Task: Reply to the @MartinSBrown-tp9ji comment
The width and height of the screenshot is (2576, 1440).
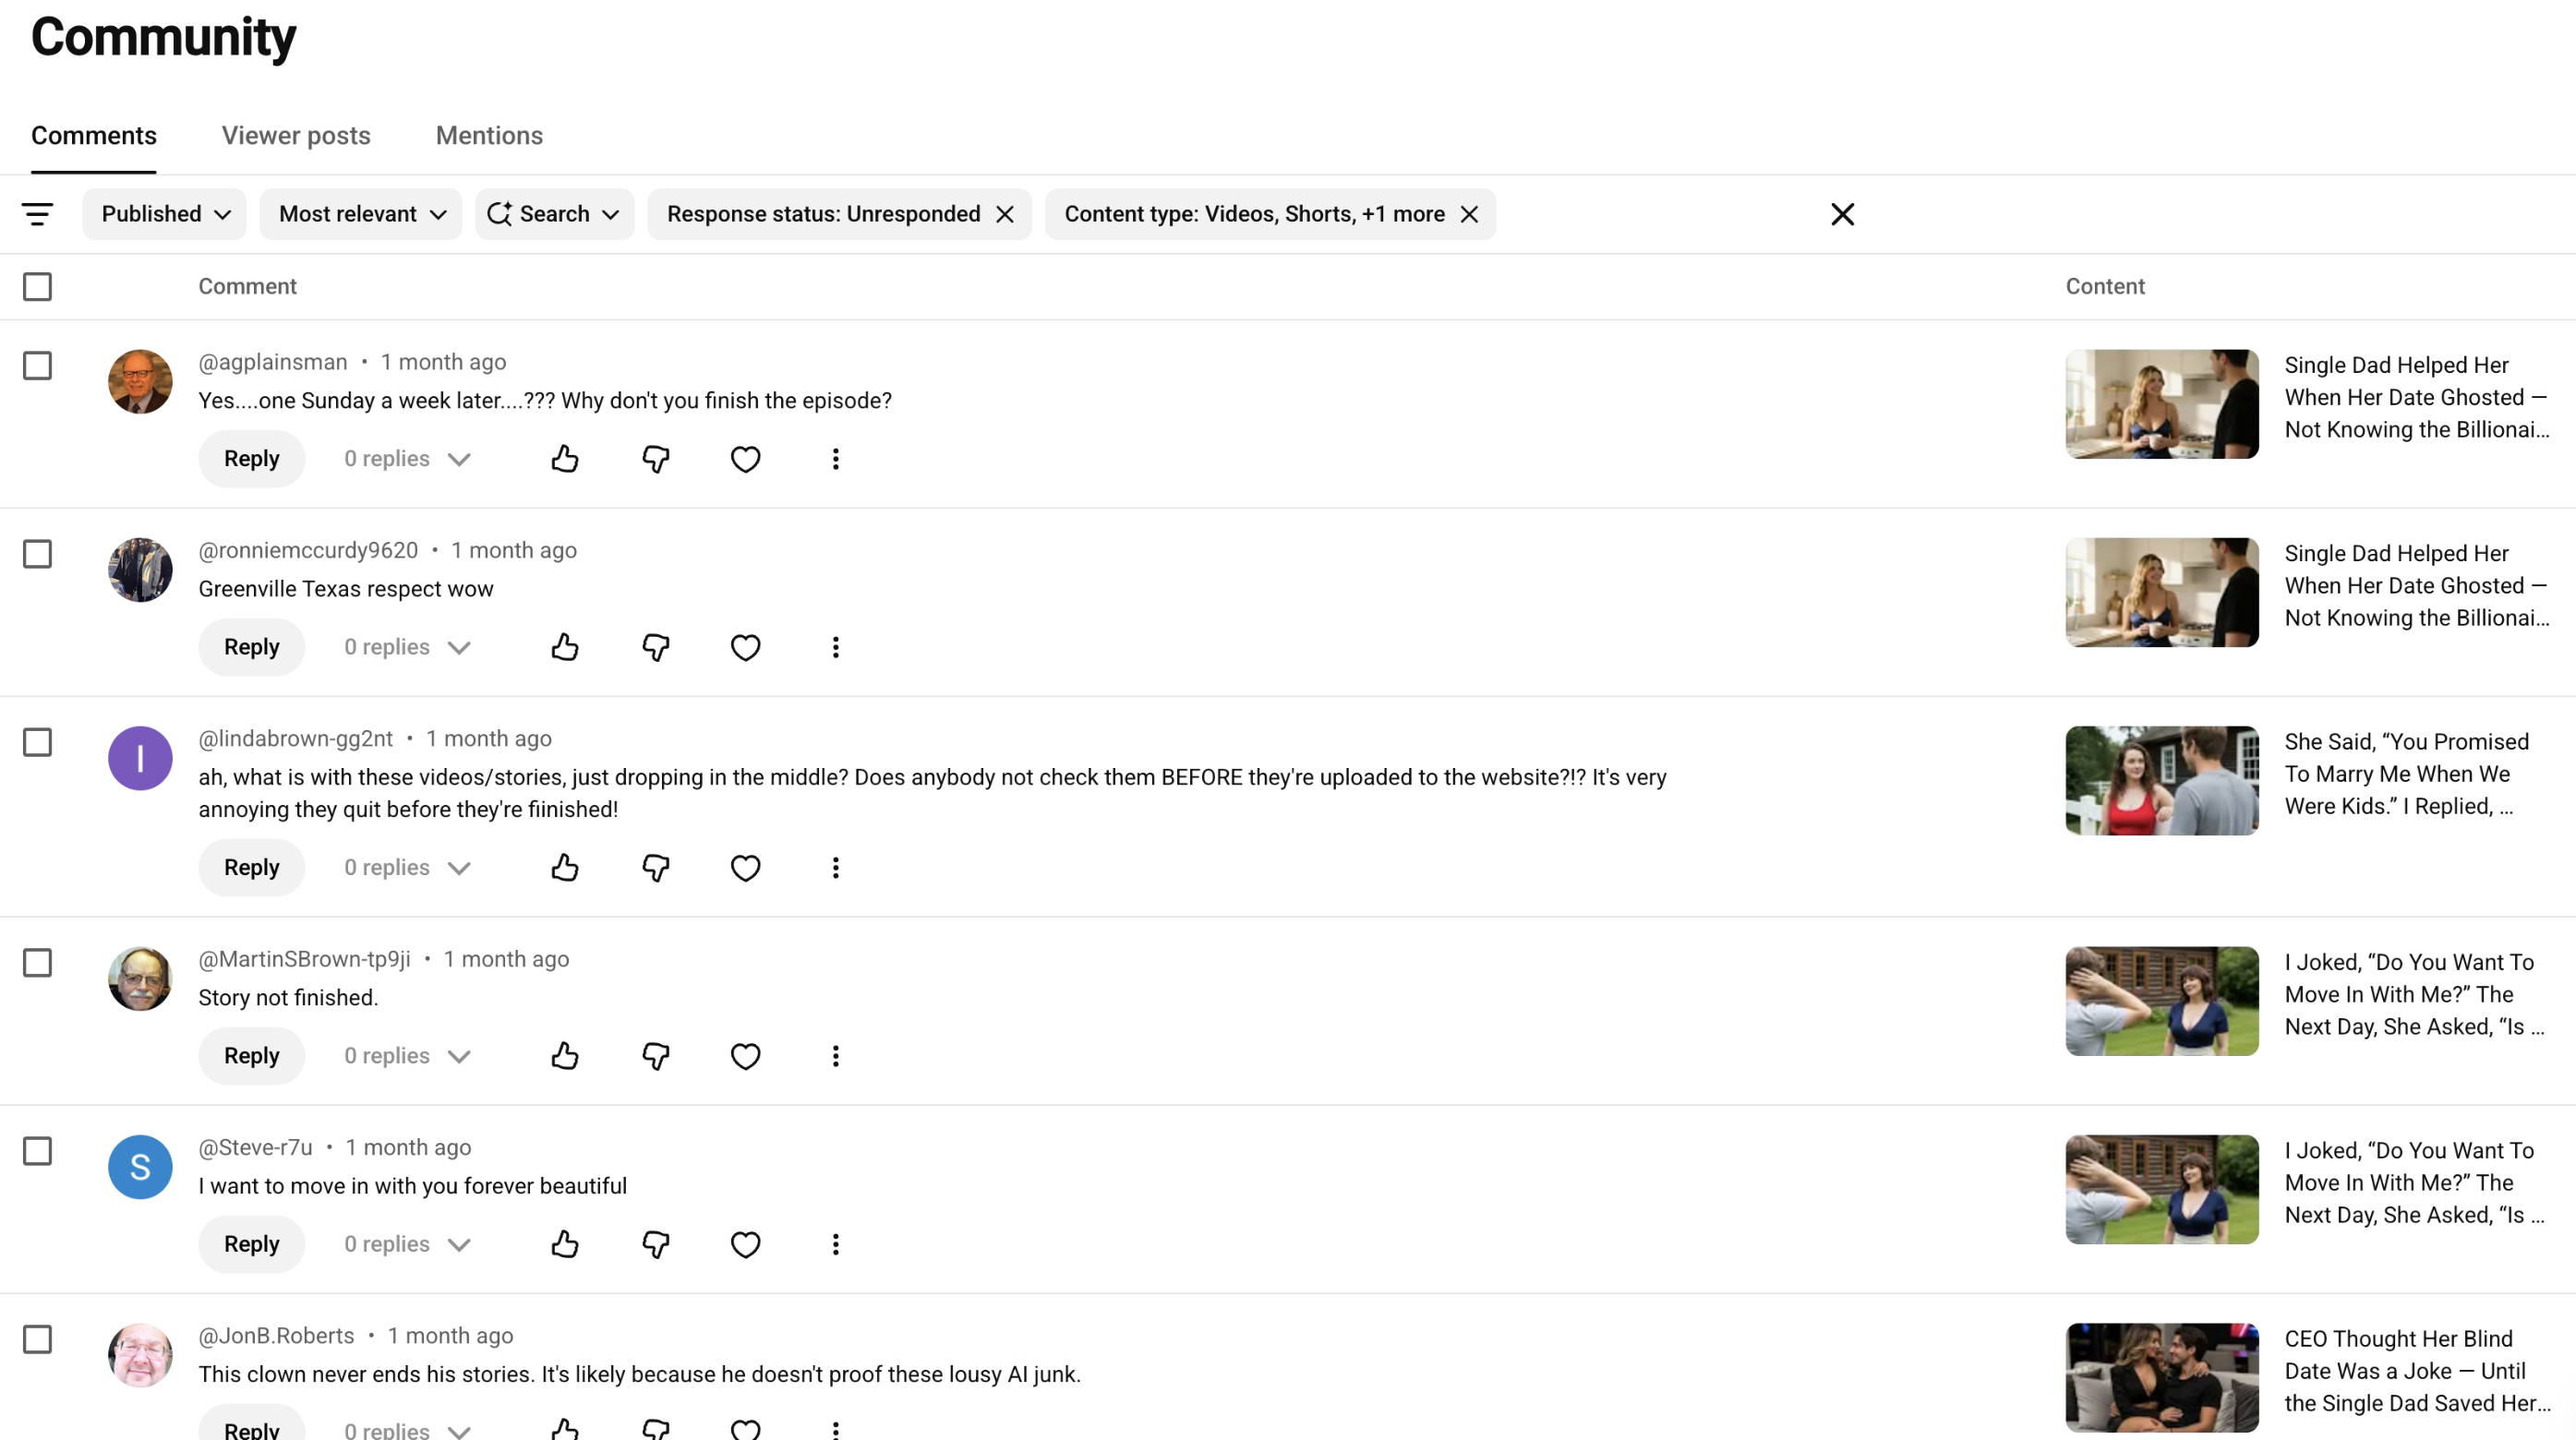Action: (x=251, y=1056)
